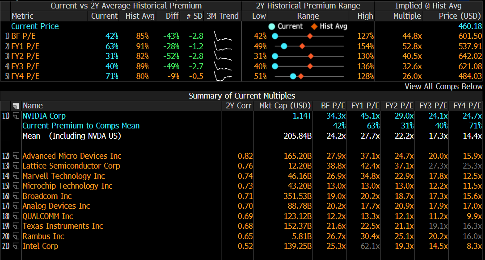Click the icon next to Advanced Micro Devices Inc

(x=16, y=156)
